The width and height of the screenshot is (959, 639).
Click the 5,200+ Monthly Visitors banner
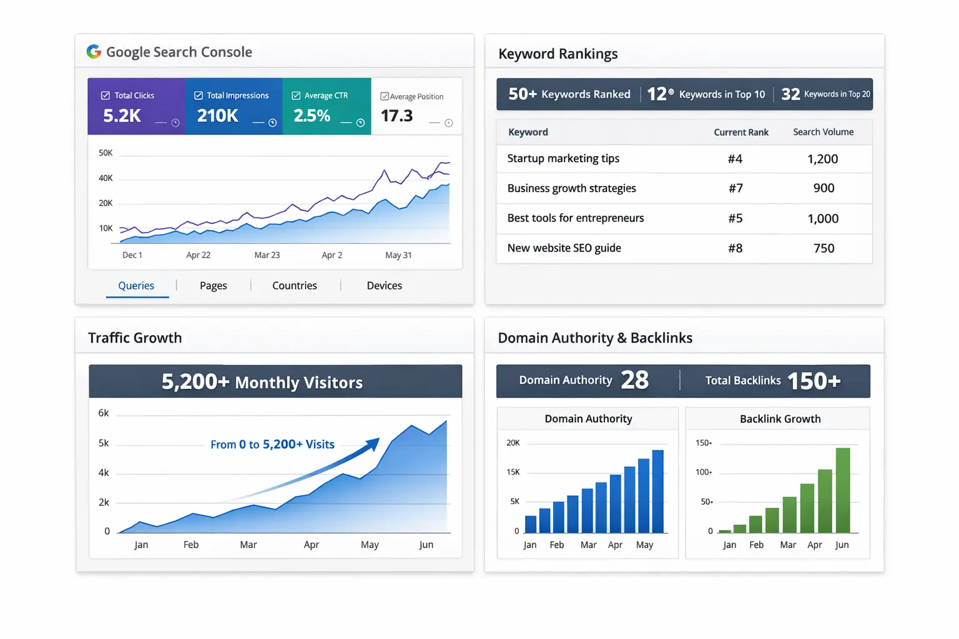click(x=275, y=381)
